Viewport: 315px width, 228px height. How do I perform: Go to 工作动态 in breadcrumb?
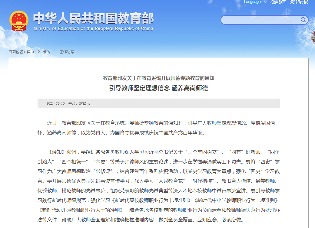[x=67, y=52]
